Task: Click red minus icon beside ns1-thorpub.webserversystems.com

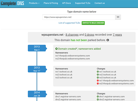Action: (98, 81)
